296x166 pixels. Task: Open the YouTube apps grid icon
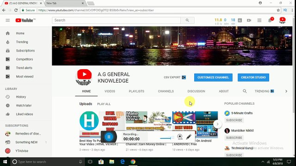(259, 20)
